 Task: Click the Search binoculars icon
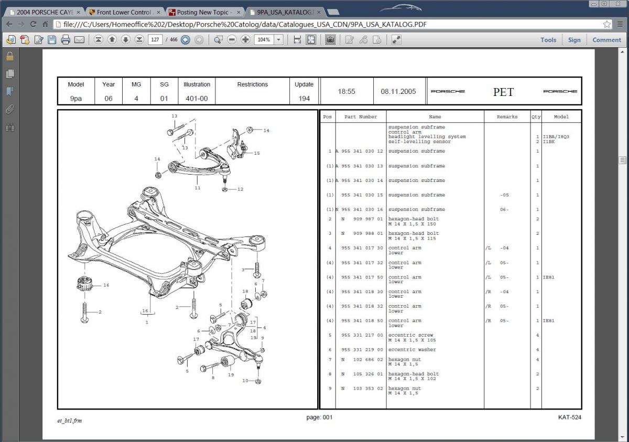pyautogui.click(x=9, y=127)
